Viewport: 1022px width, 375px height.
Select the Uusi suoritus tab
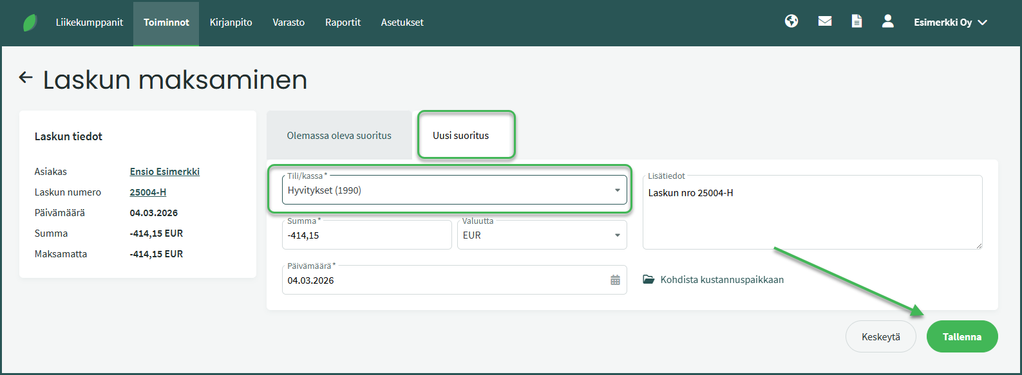point(460,136)
